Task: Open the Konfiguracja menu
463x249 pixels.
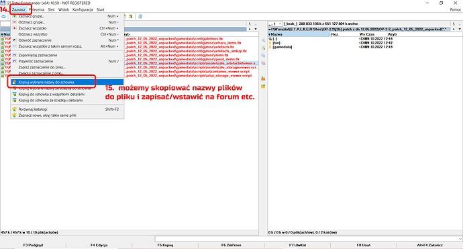Action: (x=83, y=9)
